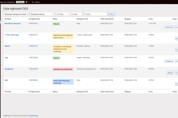Expand the Wszystkie statusy dropdown
This screenshot has width=178, height=118.
[x=42, y=14]
